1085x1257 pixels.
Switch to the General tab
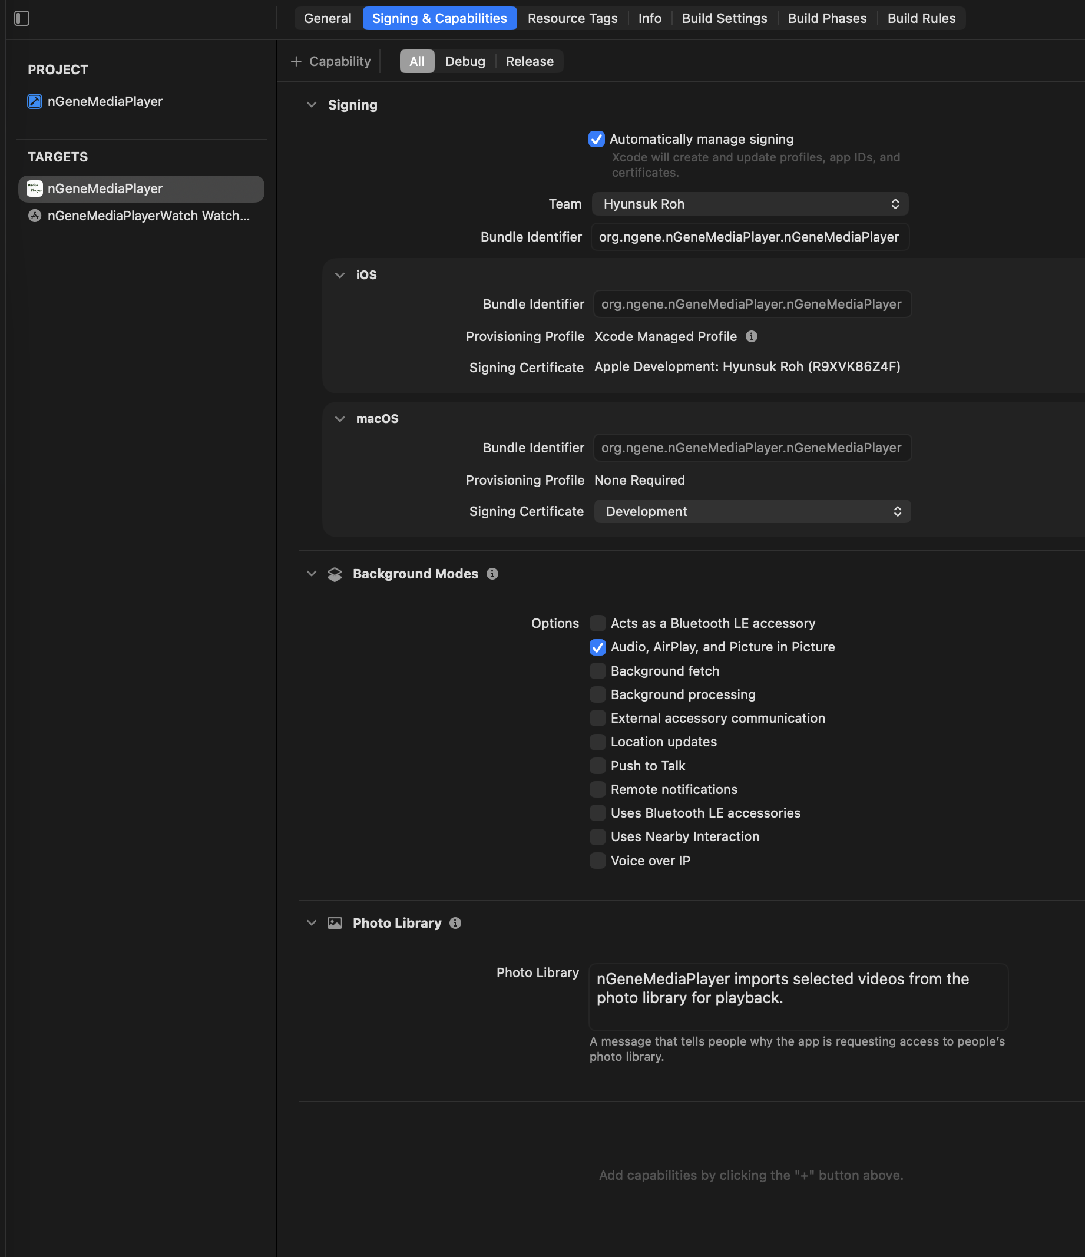[328, 18]
